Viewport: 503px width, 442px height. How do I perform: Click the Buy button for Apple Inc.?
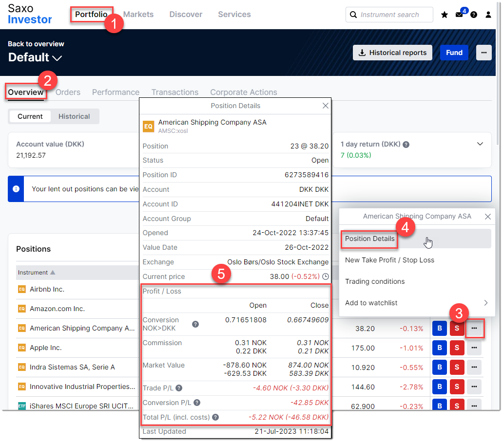pyautogui.click(x=440, y=348)
